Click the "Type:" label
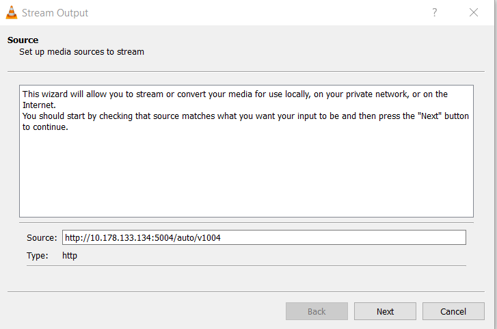Viewport: 497px width, 329px height. tap(38, 256)
